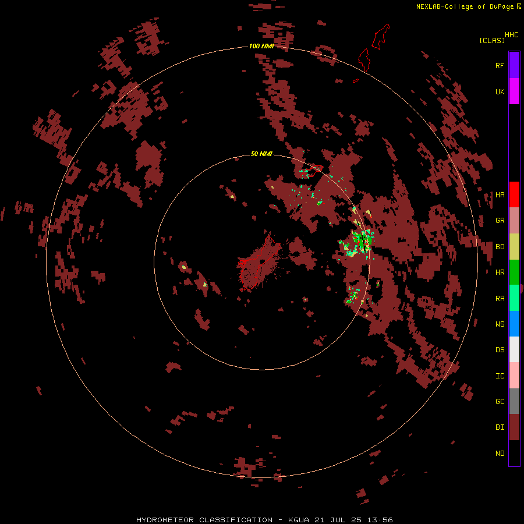The width and height of the screenshot is (524, 524).
Task: Click the 13:56 timestamp
Action: [380, 520]
